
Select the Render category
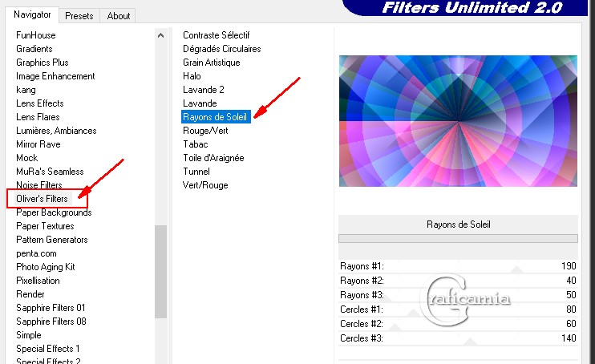[30, 294]
